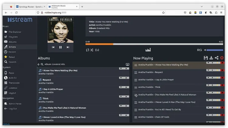Screen dimensions: 228x128
Task: Mute audio with the speaker icon
Action: [205, 50]
